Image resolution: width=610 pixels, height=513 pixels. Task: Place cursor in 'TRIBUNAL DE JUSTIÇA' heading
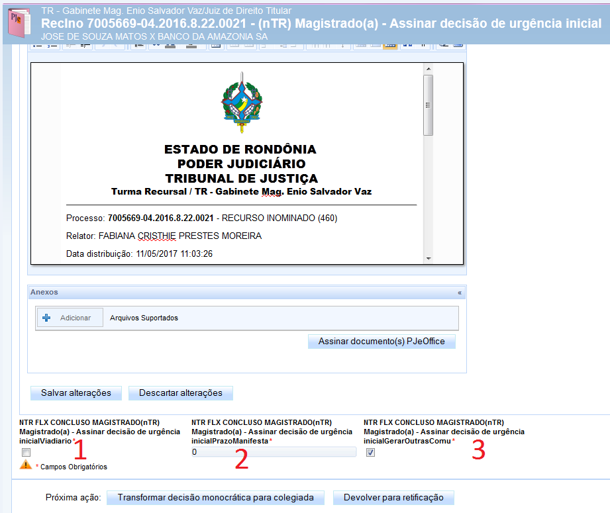pyautogui.click(x=242, y=179)
